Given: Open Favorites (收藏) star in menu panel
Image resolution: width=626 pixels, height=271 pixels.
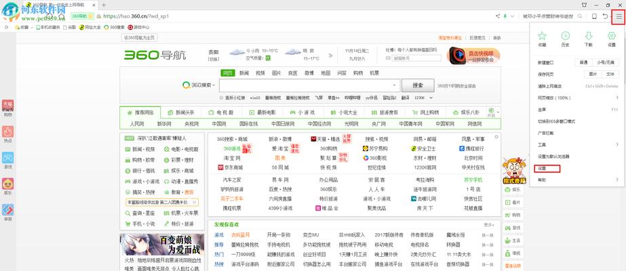Looking at the screenshot, I should (541, 36).
